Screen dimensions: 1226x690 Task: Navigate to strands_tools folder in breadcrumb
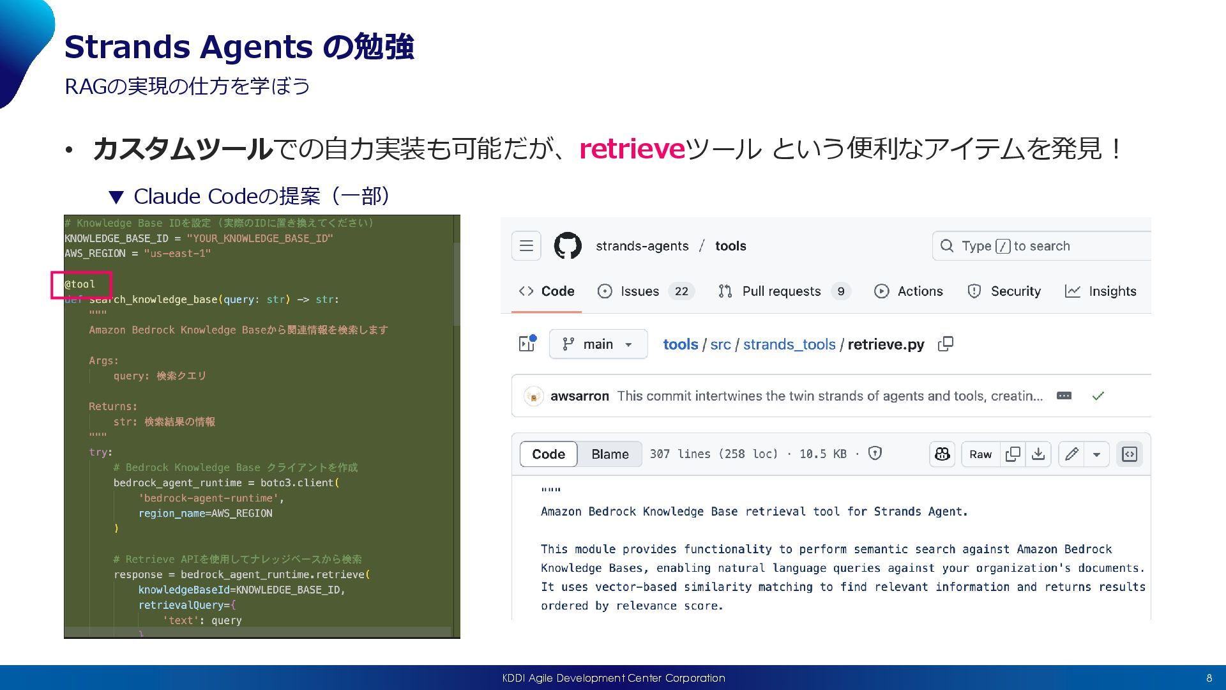tap(789, 344)
